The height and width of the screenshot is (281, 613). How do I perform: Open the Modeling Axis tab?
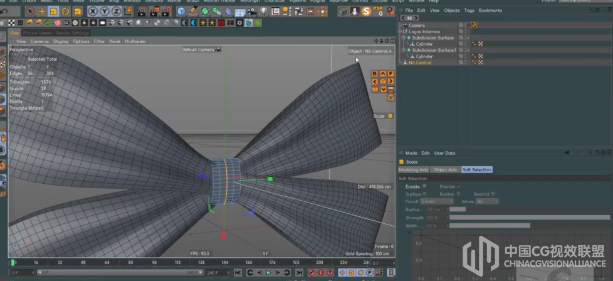coord(413,170)
